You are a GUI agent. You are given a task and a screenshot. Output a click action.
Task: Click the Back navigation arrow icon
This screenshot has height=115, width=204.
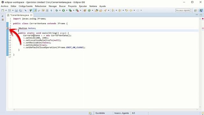[x=131, y=11]
